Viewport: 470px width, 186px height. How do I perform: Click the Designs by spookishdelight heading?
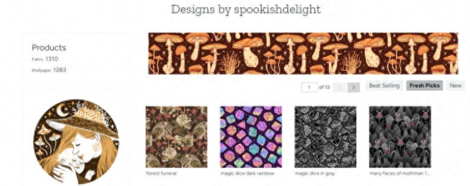246,9
